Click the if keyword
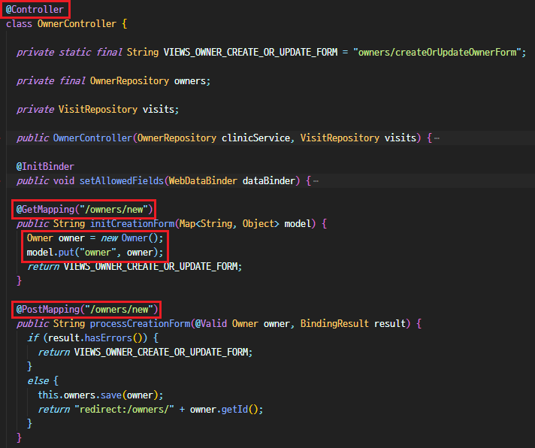Viewport: 535px width, 448px height. point(33,338)
